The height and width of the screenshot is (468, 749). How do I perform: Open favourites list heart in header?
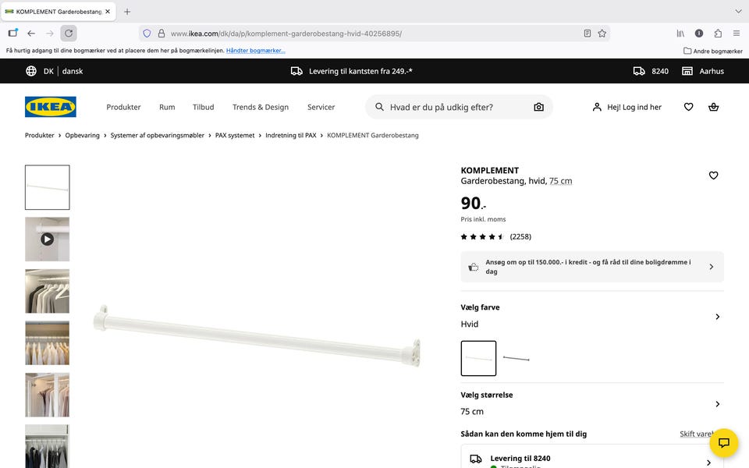688,107
